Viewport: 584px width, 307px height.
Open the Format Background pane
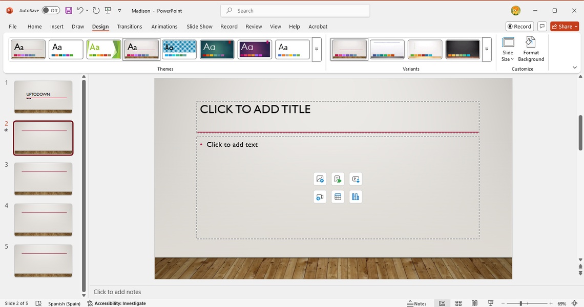pos(531,50)
